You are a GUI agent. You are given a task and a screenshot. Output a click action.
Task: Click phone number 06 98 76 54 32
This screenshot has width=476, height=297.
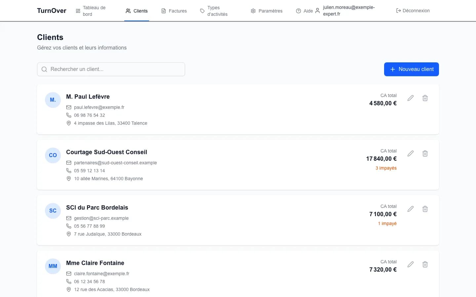point(90,115)
